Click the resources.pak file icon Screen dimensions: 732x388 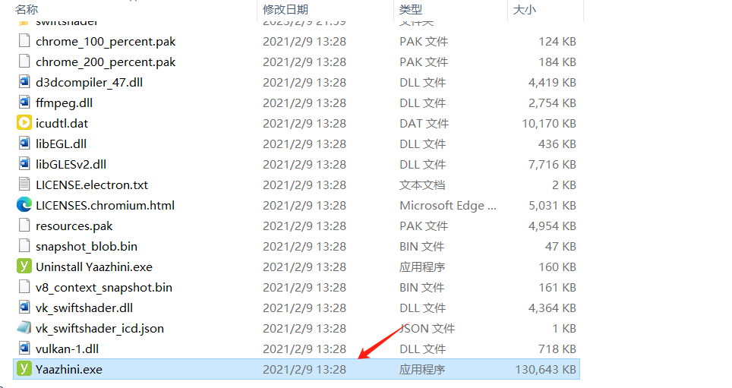point(24,226)
